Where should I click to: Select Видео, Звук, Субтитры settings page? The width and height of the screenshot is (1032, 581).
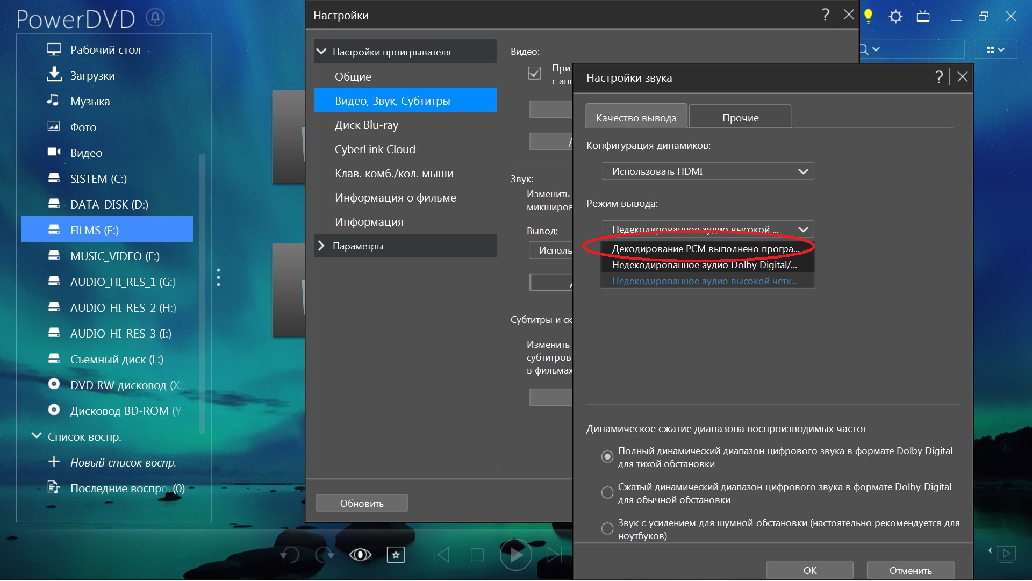405,101
